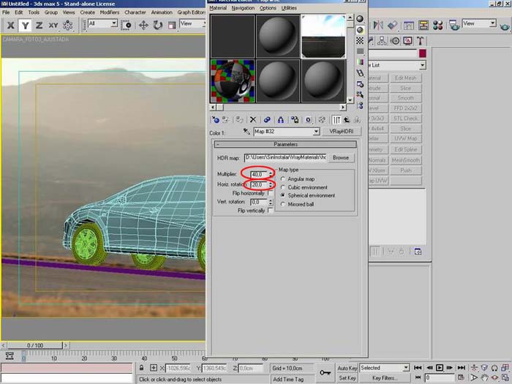Screen dimensions: 512x384
Task: Click the Play Animation button
Action: tap(438, 368)
